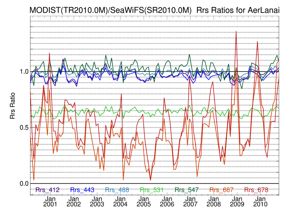Click the Jan 2007 x-axis label
Viewport: 289px width, 217px height.
point(190,202)
